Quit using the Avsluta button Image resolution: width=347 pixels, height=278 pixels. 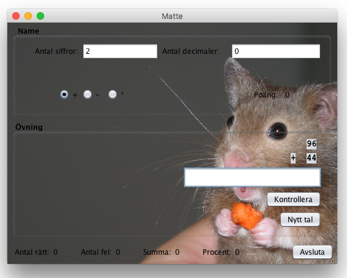point(312,252)
